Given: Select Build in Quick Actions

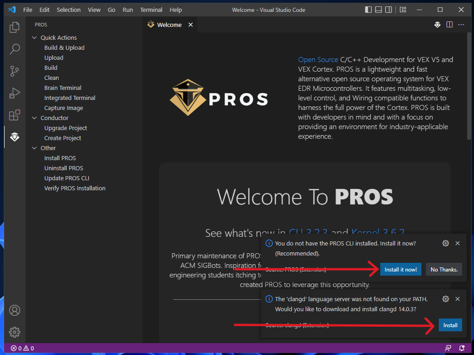Looking at the screenshot, I should point(51,68).
